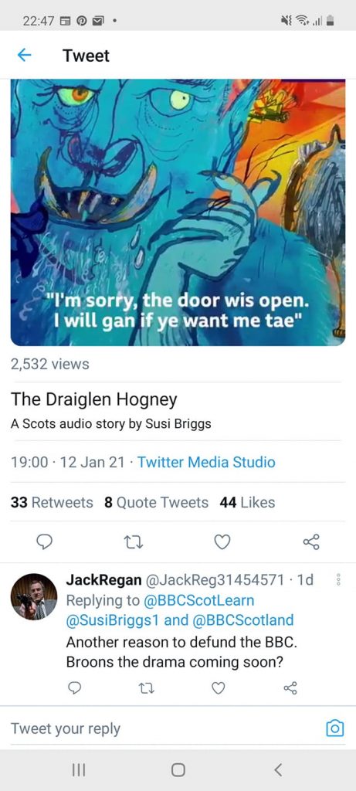Tap the Android recent apps button
Screen dimensions: 356x791
click(80, 770)
